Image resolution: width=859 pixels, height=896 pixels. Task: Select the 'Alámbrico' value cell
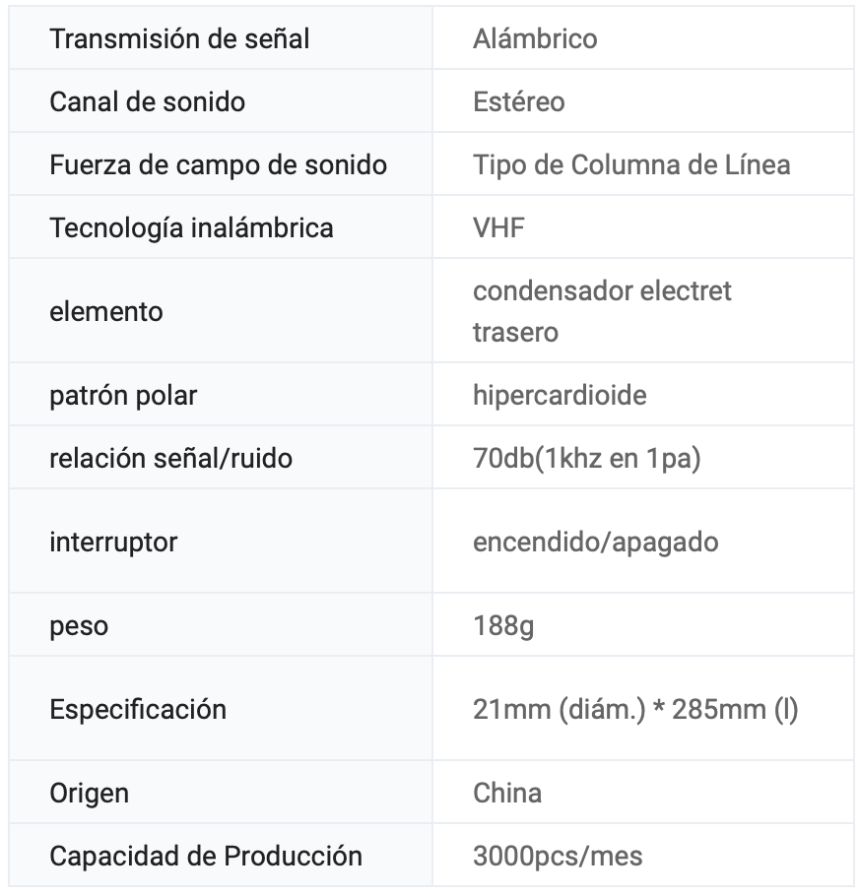[535, 39]
